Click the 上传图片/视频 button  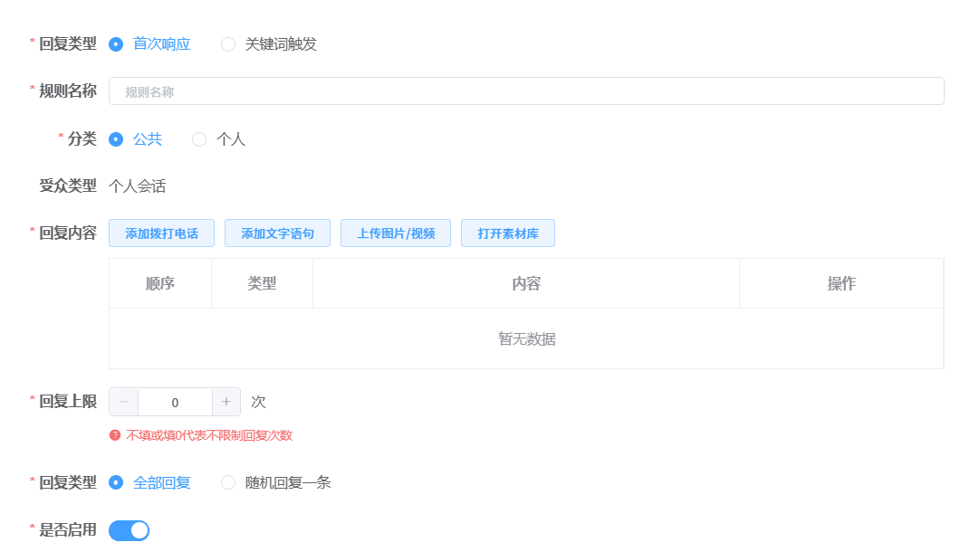coord(395,233)
